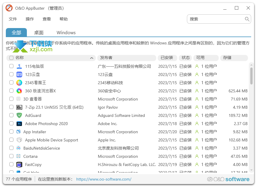
Task: Open the 文件 menu
Action: 13,19
